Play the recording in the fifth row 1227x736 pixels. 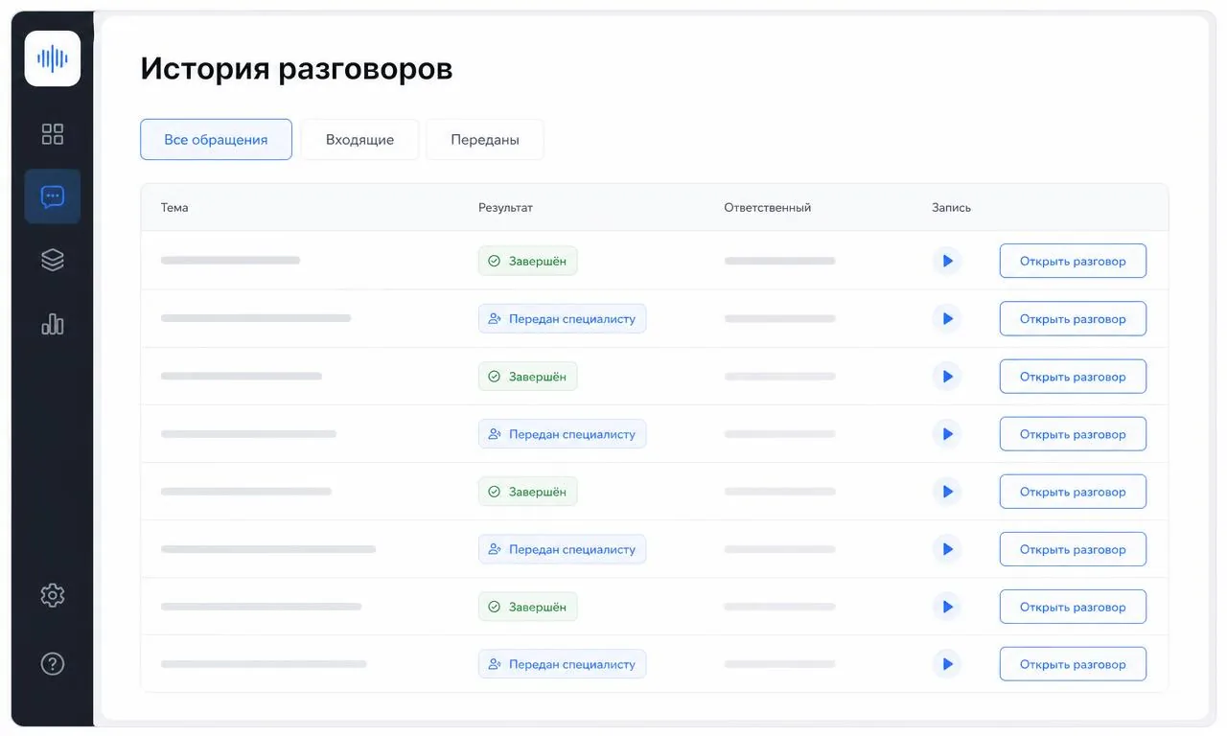(x=947, y=491)
